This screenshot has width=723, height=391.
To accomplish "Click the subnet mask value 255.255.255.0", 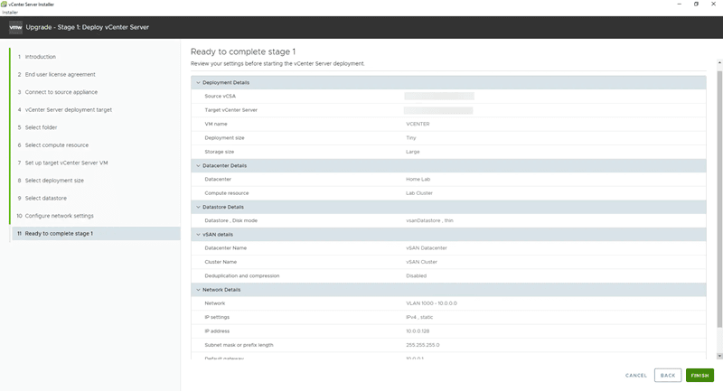I will [x=423, y=345].
